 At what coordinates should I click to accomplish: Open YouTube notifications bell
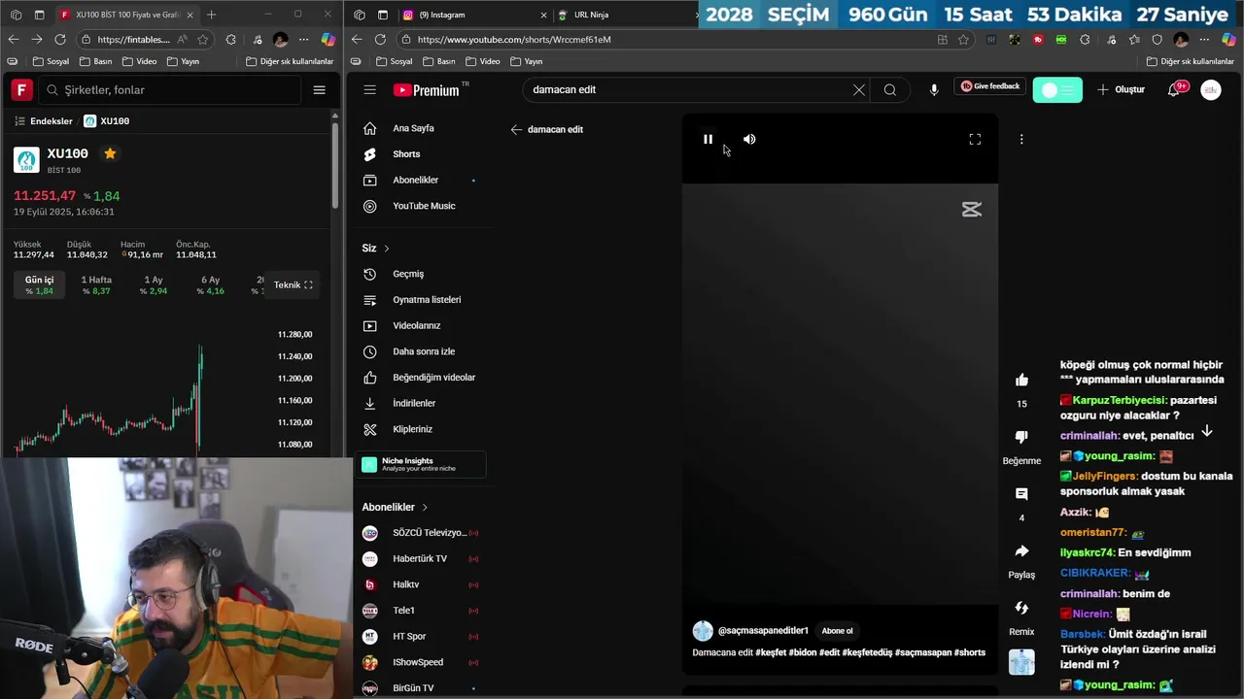tap(1174, 89)
